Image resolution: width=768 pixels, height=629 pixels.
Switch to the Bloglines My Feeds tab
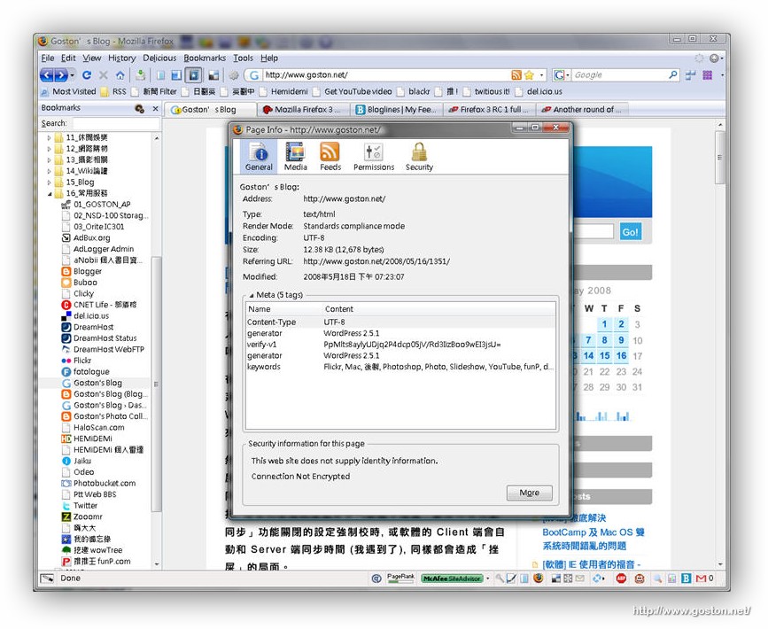(x=397, y=110)
